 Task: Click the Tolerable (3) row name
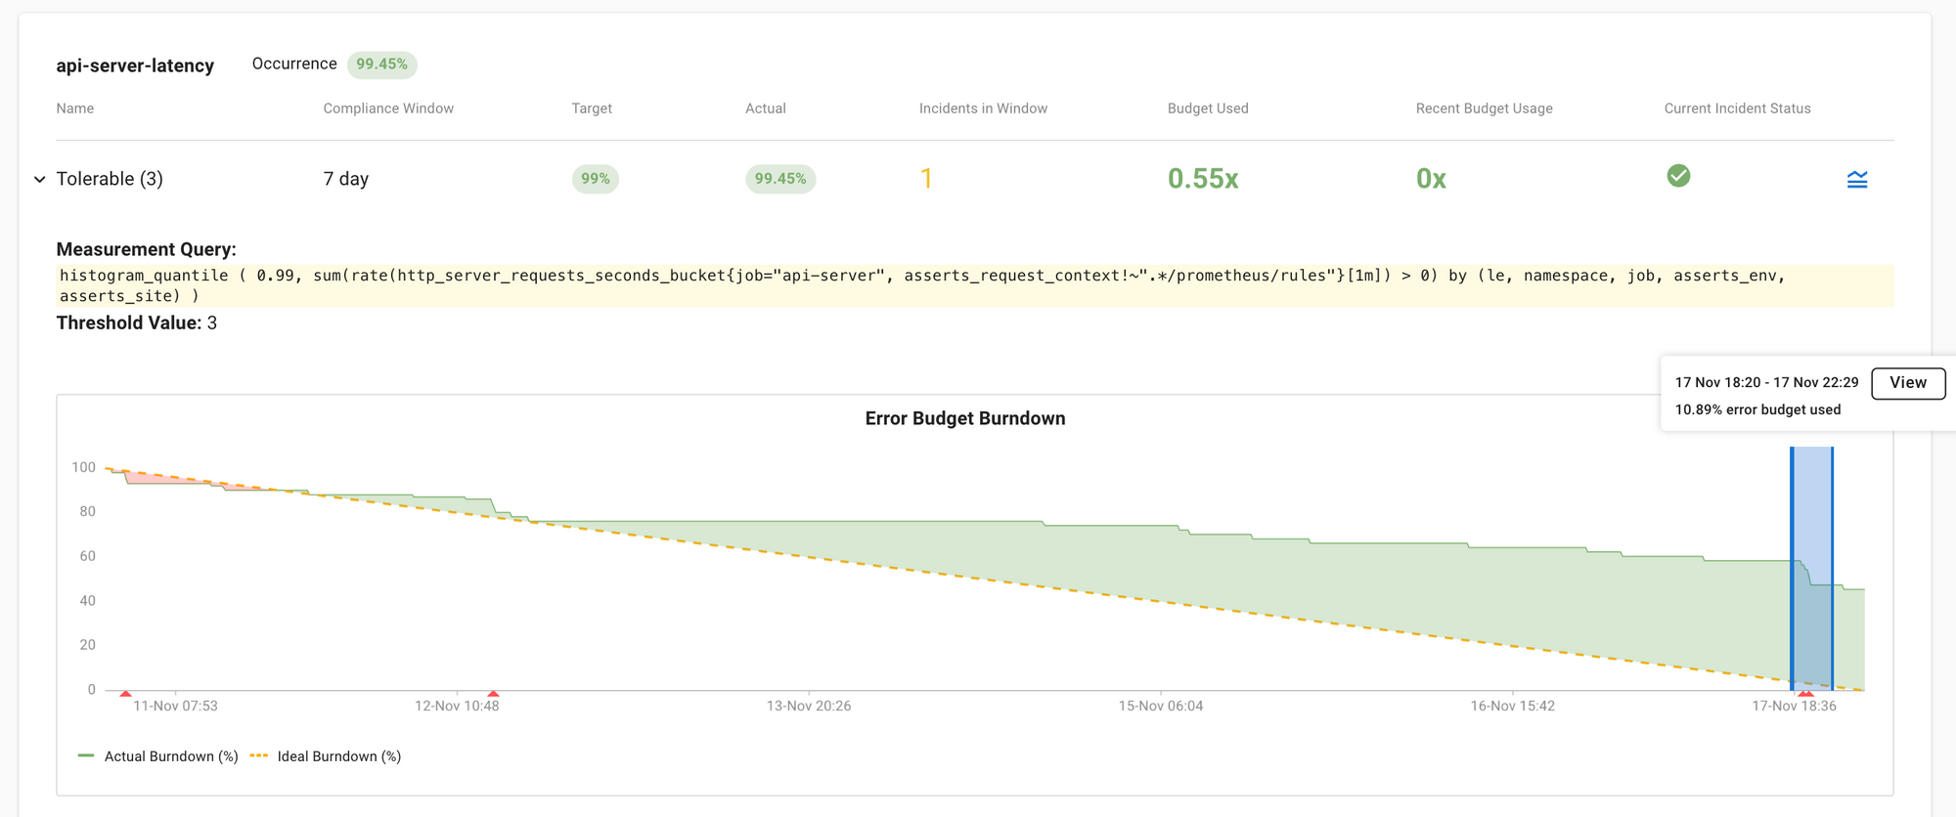[x=110, y=179]
